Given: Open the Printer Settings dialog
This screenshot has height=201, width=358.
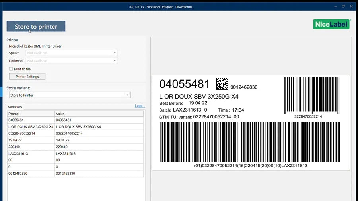Looking at the screenshot, I should 27,77.
